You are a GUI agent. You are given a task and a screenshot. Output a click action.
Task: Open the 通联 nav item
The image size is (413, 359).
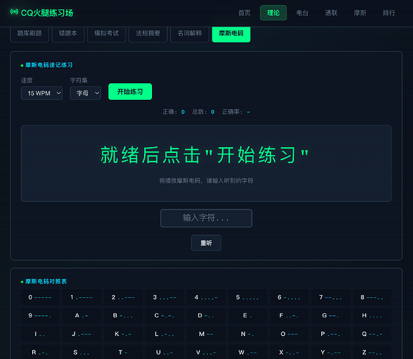coord(331,13)
